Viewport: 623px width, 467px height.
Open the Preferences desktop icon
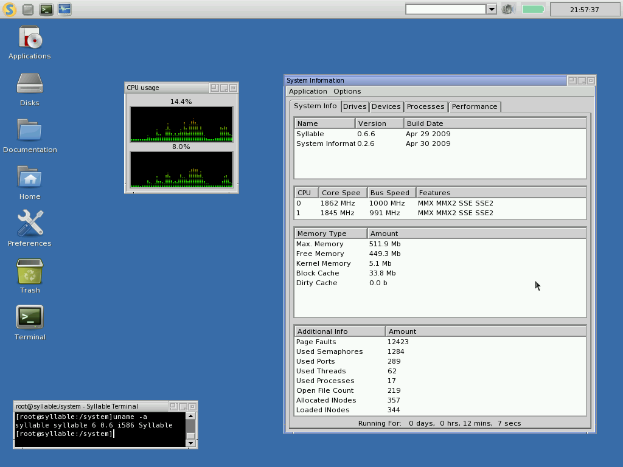[30, 224]
